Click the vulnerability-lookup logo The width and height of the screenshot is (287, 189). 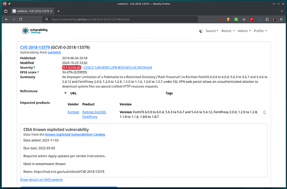point(35,31)
